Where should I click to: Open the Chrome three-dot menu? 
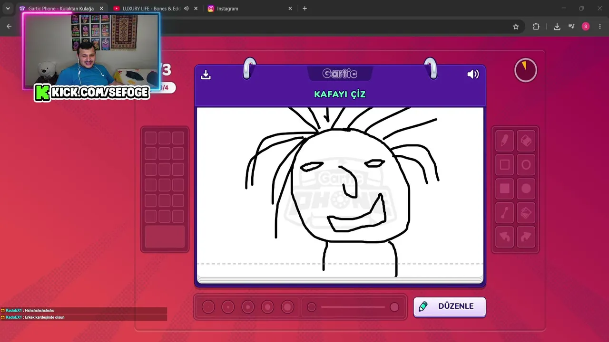tap(600, 27)
